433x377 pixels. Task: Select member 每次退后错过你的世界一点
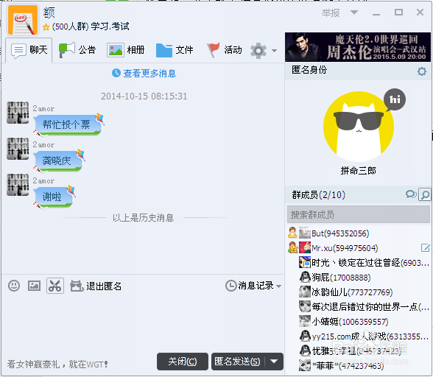coord(359,306)
